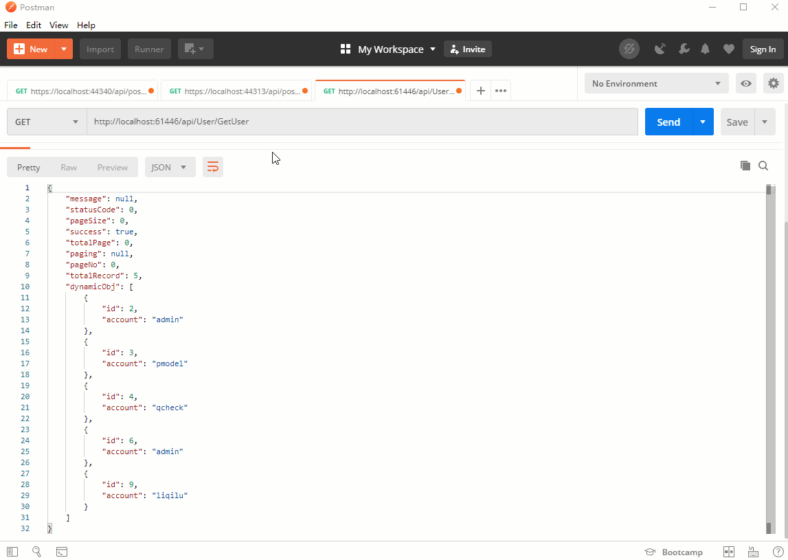Image resolution: width=788 pixels, height=560 pixels.
Task: Hide the environment preview eye icon
Action: [745, 83]
